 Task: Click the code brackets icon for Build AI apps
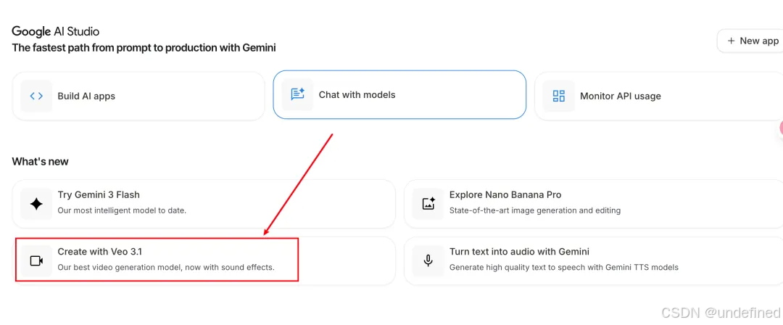36,96
